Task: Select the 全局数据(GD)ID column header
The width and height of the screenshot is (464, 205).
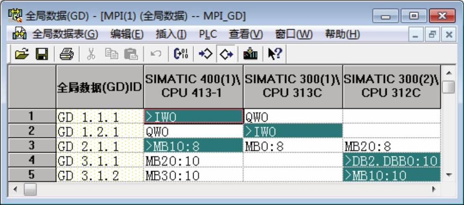Action: [x=100, y=87]
